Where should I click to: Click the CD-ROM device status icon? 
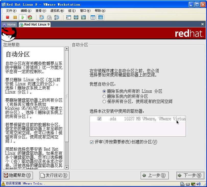[182, 184]
